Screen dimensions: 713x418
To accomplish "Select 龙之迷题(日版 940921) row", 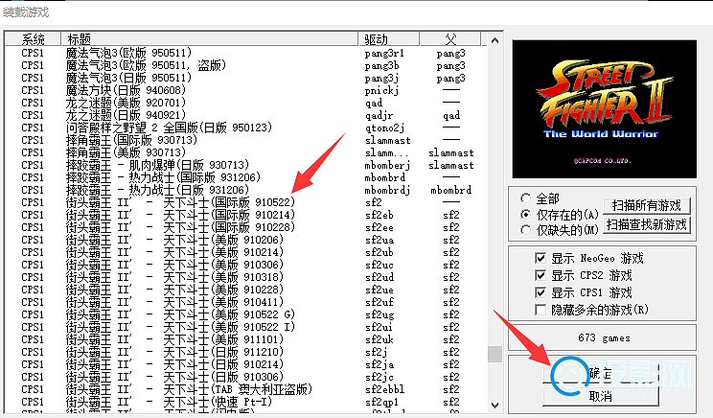I will pos(245,115).
